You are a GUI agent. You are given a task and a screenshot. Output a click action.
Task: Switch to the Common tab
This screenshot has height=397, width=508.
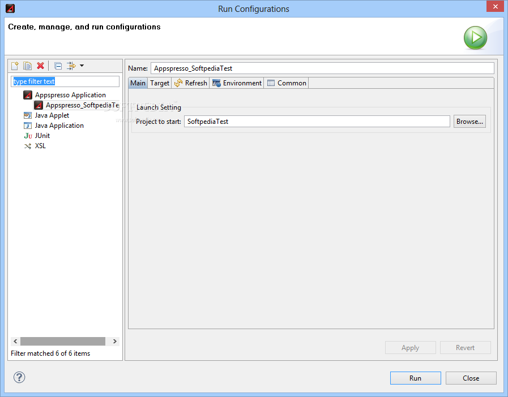point(287,83)
